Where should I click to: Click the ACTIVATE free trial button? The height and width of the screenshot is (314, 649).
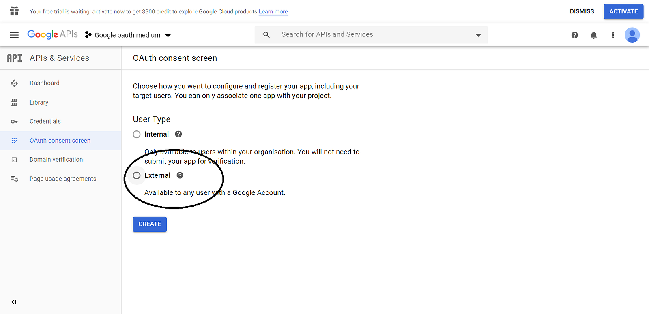pos(623,11)
